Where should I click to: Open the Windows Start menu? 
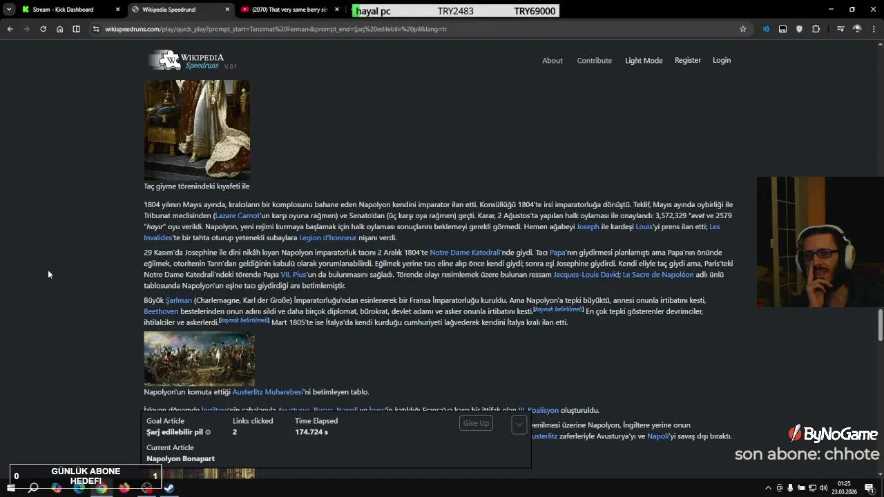[10, 488]
